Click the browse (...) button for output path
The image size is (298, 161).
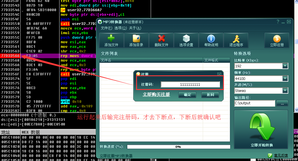tap(282, 103)
